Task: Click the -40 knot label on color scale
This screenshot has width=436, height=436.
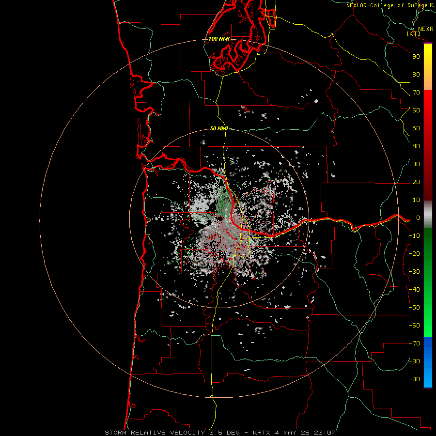Action: coord(414,290)
